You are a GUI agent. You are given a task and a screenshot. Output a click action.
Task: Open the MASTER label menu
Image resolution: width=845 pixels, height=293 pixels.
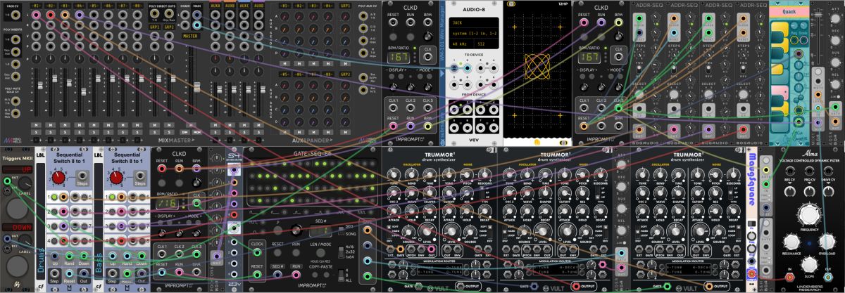click(190, 35)
